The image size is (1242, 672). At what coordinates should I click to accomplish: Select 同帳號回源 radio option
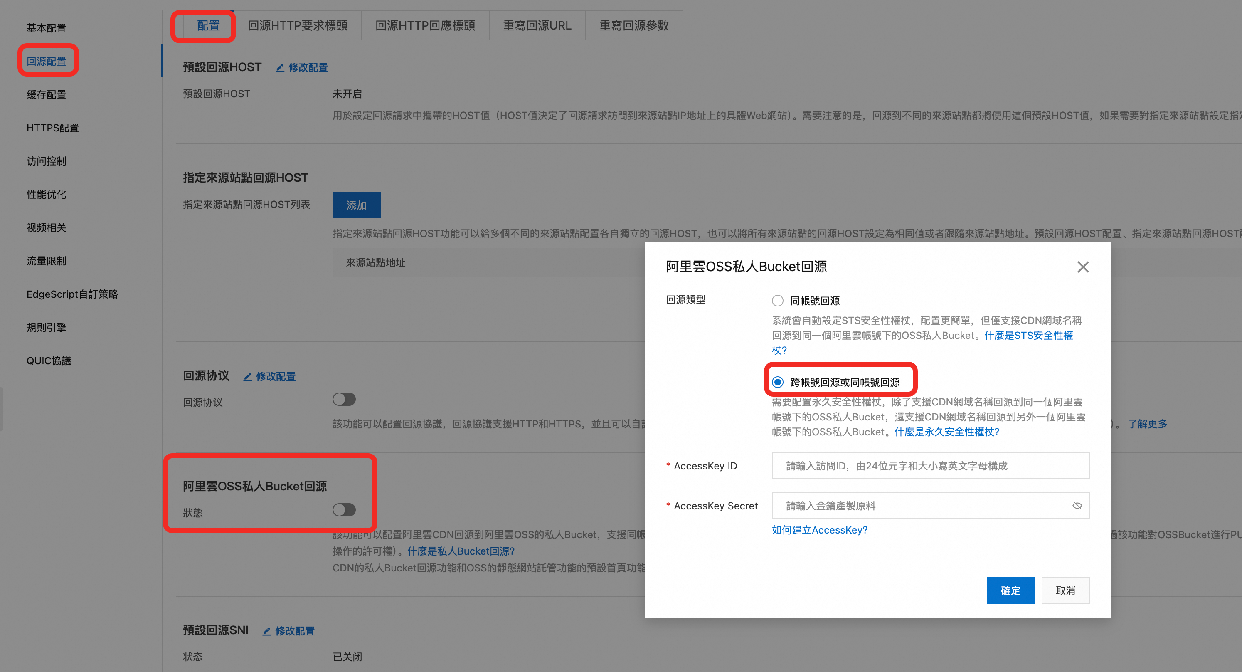tap(777, 301)
